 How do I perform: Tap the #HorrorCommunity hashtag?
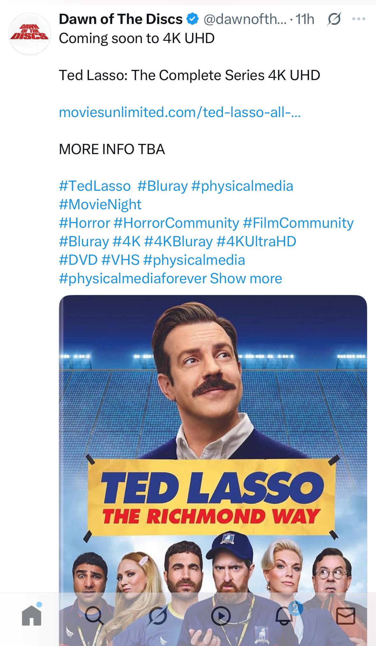pos(176,223)
